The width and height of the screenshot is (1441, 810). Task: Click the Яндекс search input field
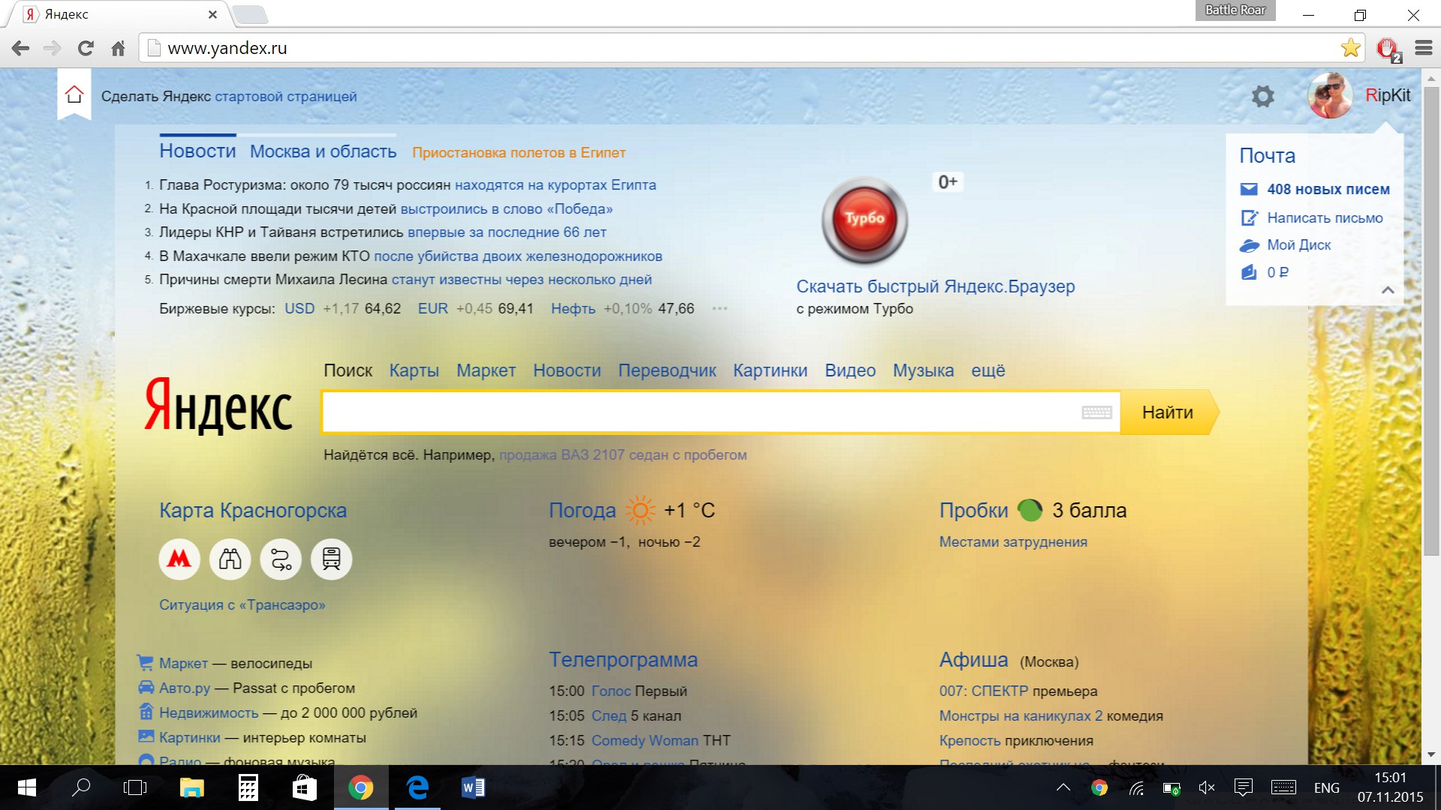(720, 412)
